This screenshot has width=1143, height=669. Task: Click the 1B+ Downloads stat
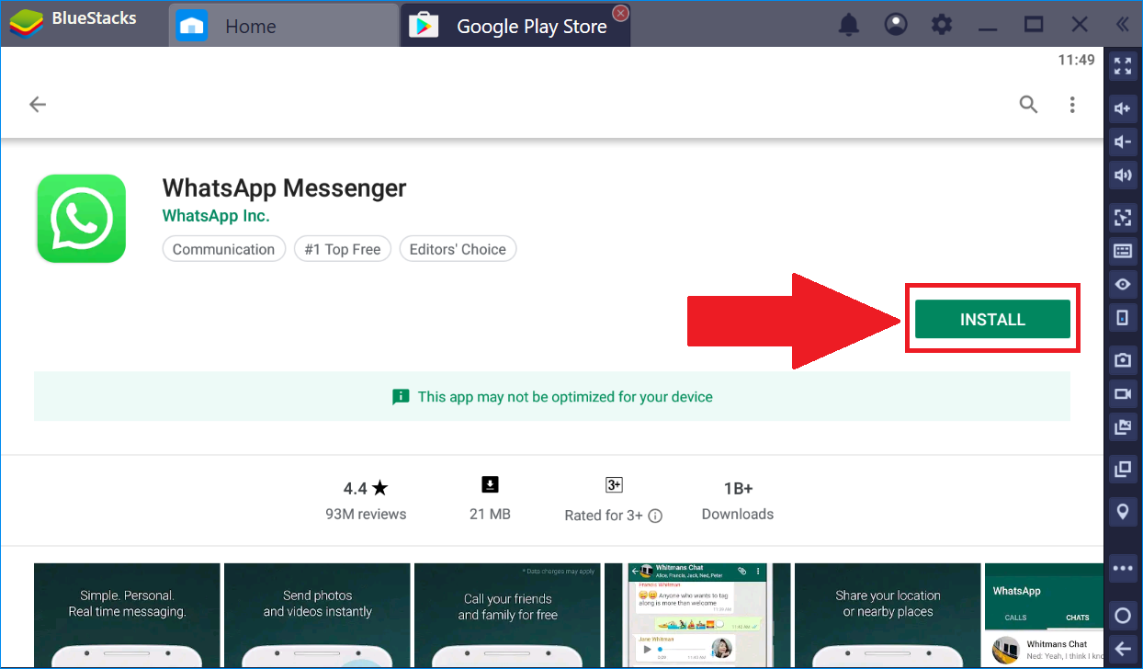tap(738, 501)
